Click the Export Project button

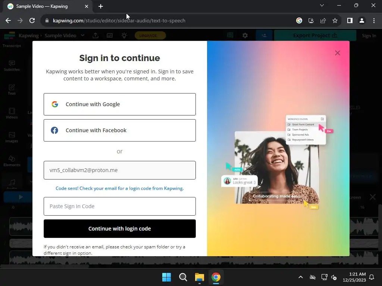(x=315, y=35)
